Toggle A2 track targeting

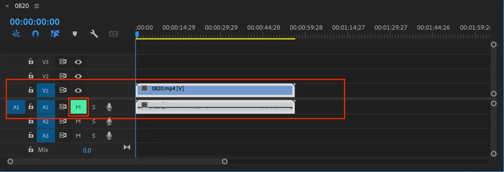pyautogui.click(x=46, y=121)
